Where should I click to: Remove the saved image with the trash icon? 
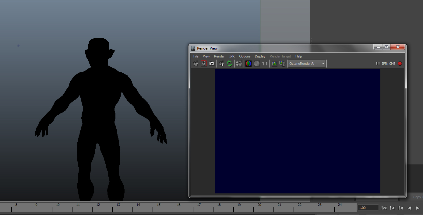tap(283, 64)
